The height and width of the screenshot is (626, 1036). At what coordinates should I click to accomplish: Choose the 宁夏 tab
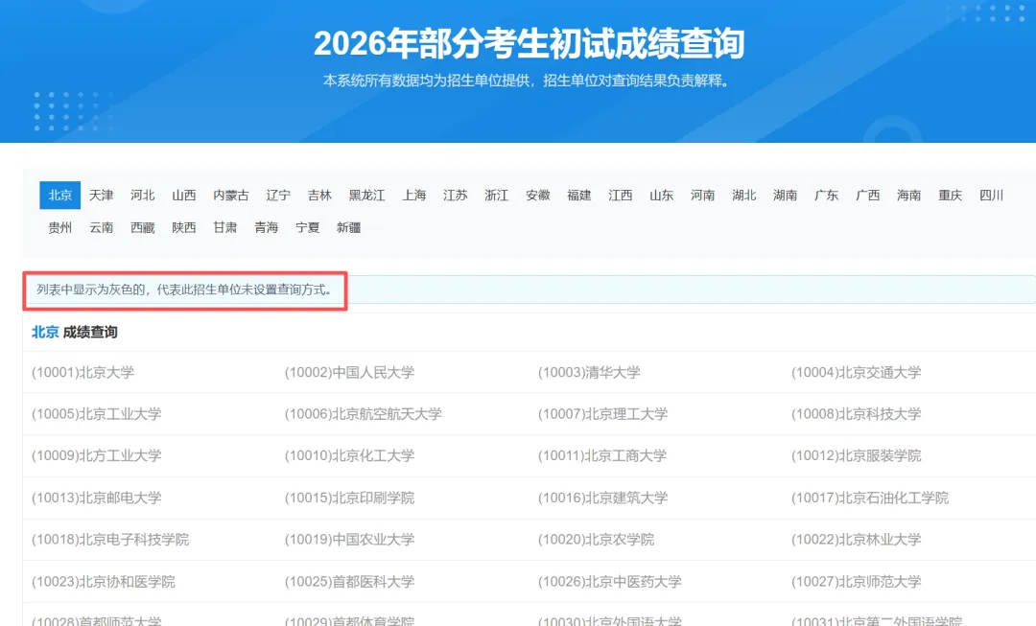pos(307,228)
